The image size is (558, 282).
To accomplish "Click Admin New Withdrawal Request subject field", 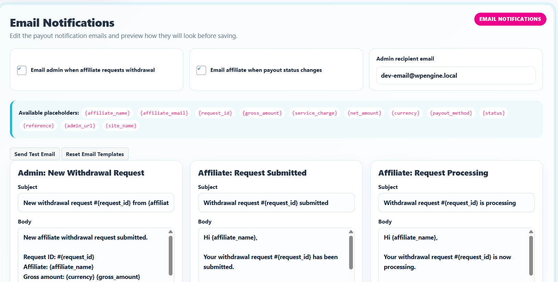I will point(96,203).
